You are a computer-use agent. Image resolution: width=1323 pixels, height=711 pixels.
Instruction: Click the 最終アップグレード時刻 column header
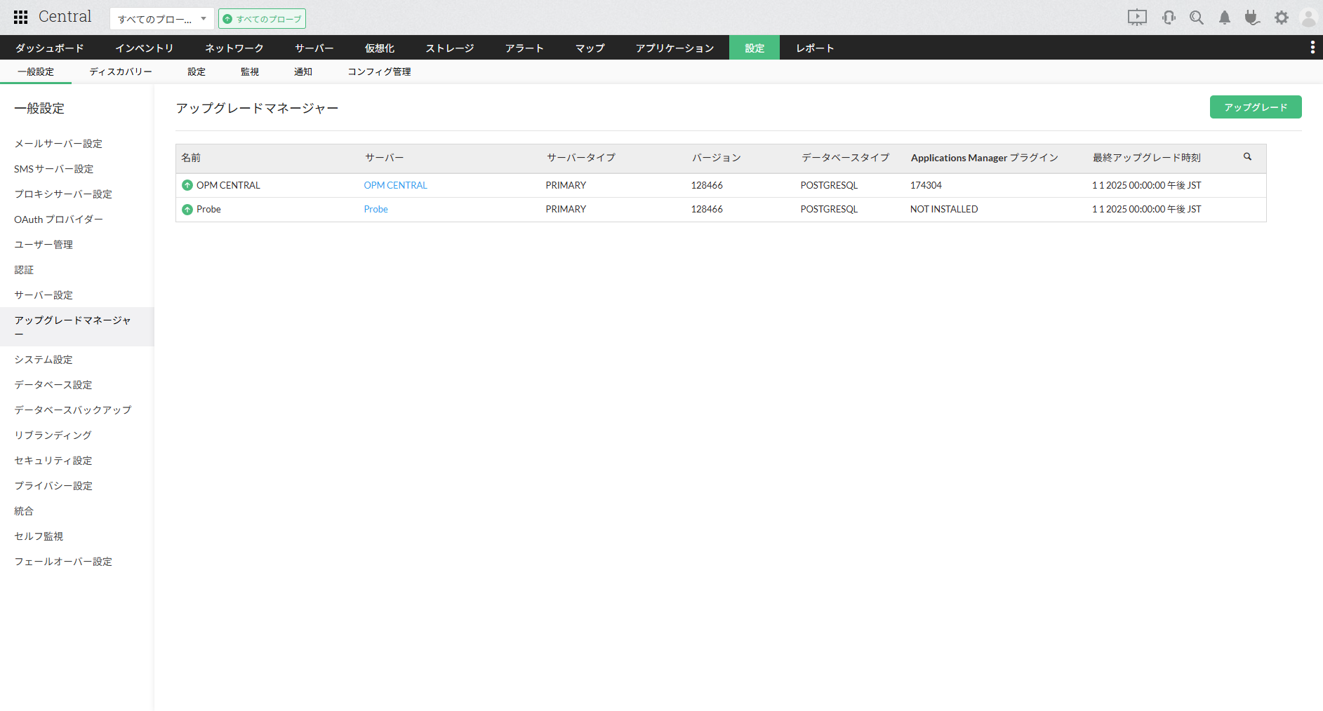point(1147,158)
